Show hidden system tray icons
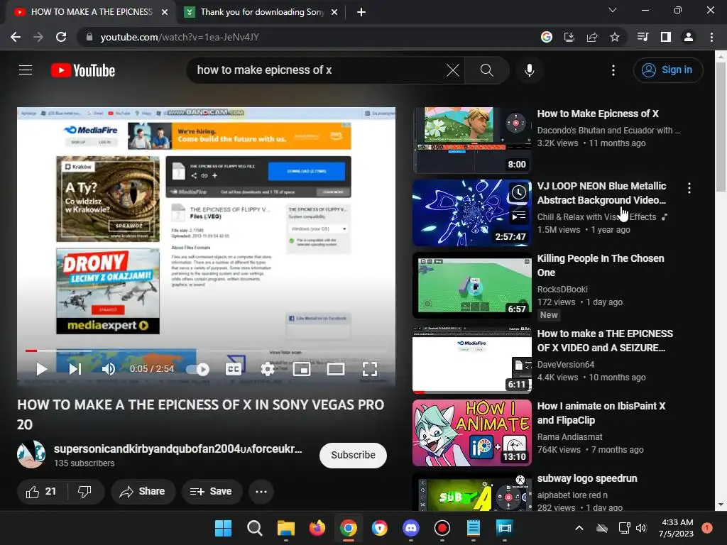Viewport: 727px width, 545px height. pos(579,528)
